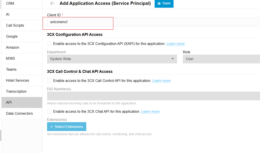The image size is (260, 153).
Task: Open the M365 integration section
Action: coord(10,58)
